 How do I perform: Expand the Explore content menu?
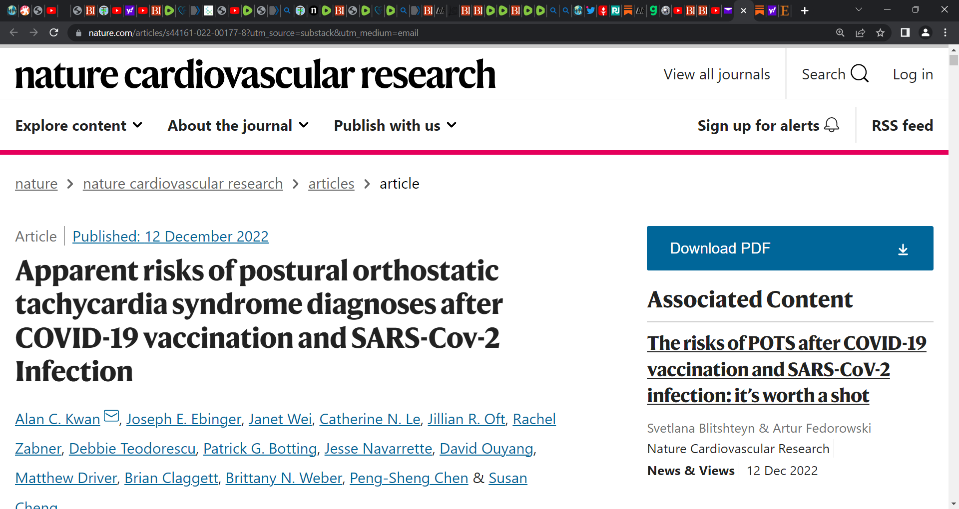coord(79,125)
